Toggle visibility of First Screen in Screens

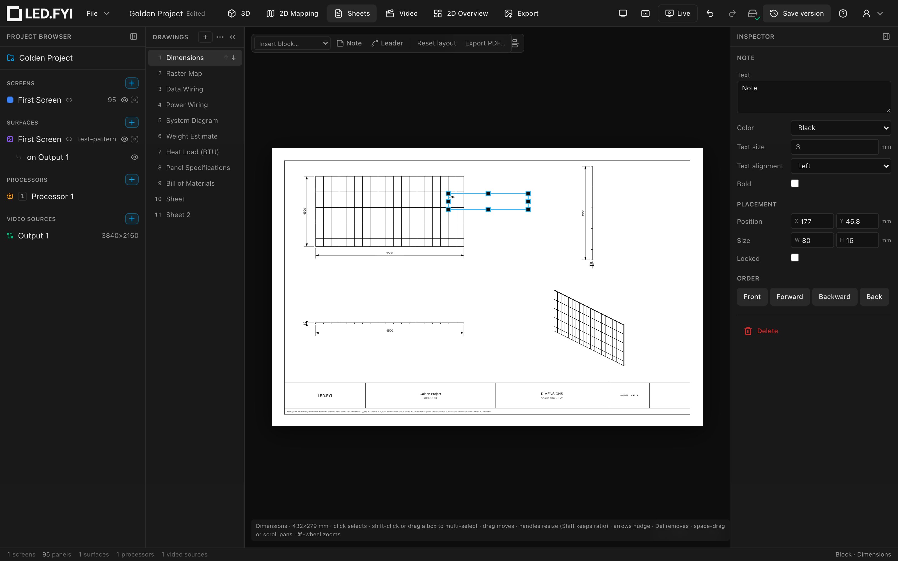125,100
